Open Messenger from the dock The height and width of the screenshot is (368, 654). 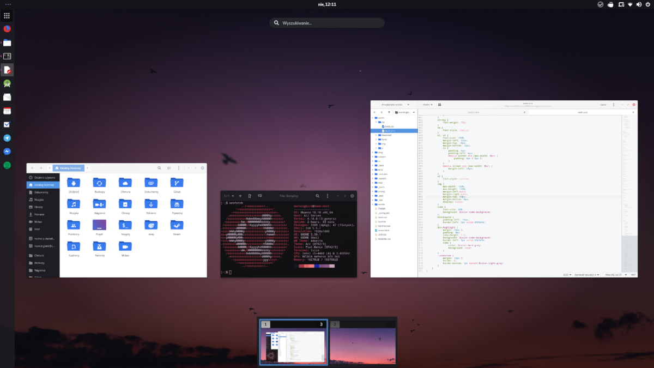(x=7, y=152)
